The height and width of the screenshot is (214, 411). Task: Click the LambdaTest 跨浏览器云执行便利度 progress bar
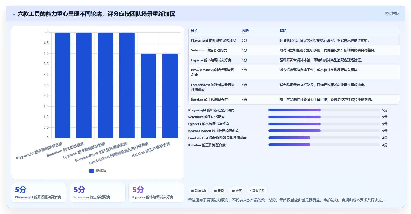tap(324, 138)
